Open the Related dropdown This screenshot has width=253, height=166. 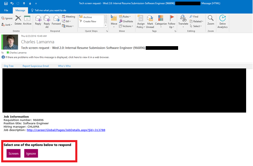click(x=196, y=21)
